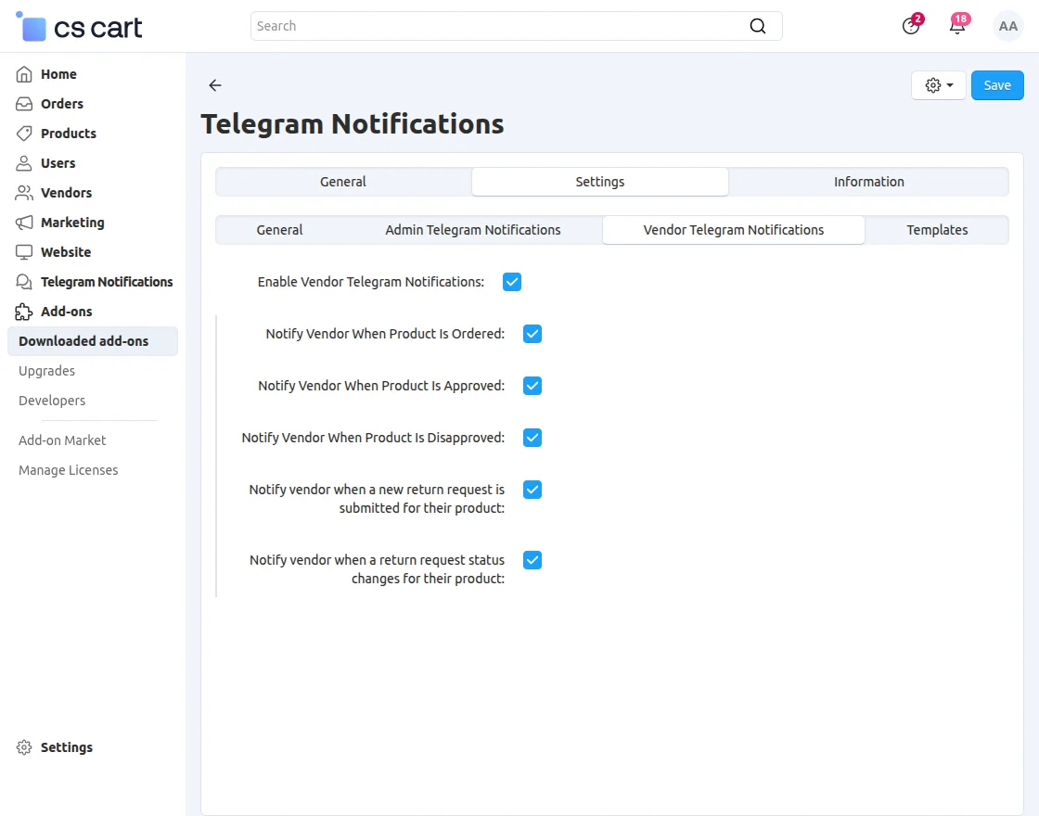Uncheck Notify Vendor When Product Is Approved
This screenshot has width=1039, height=816.
532,386
